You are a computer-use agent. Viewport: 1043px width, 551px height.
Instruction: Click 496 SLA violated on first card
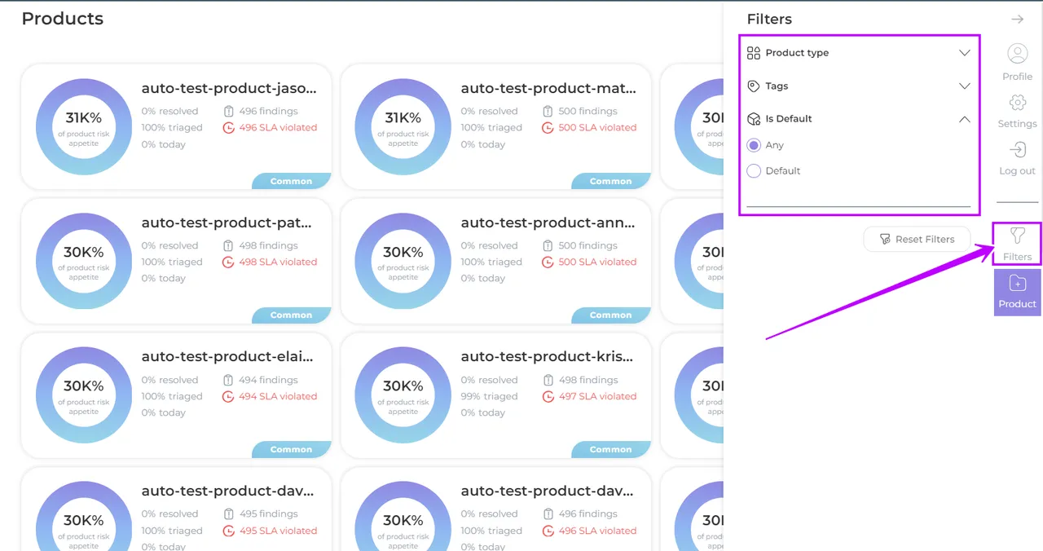(x=277, y=128)
